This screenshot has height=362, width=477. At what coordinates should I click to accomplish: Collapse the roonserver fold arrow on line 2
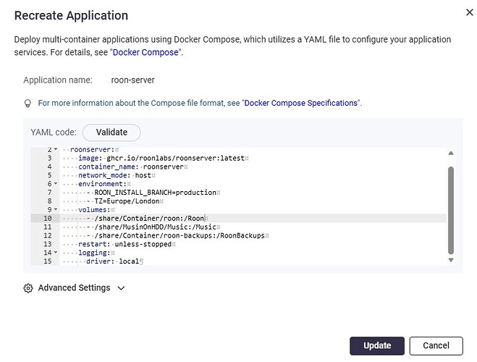coord(55,149)
